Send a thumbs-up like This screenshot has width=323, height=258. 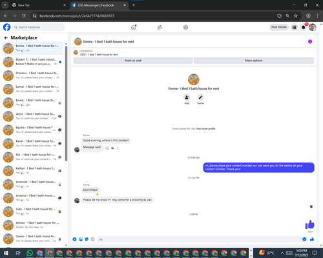[x=312, y=239]
